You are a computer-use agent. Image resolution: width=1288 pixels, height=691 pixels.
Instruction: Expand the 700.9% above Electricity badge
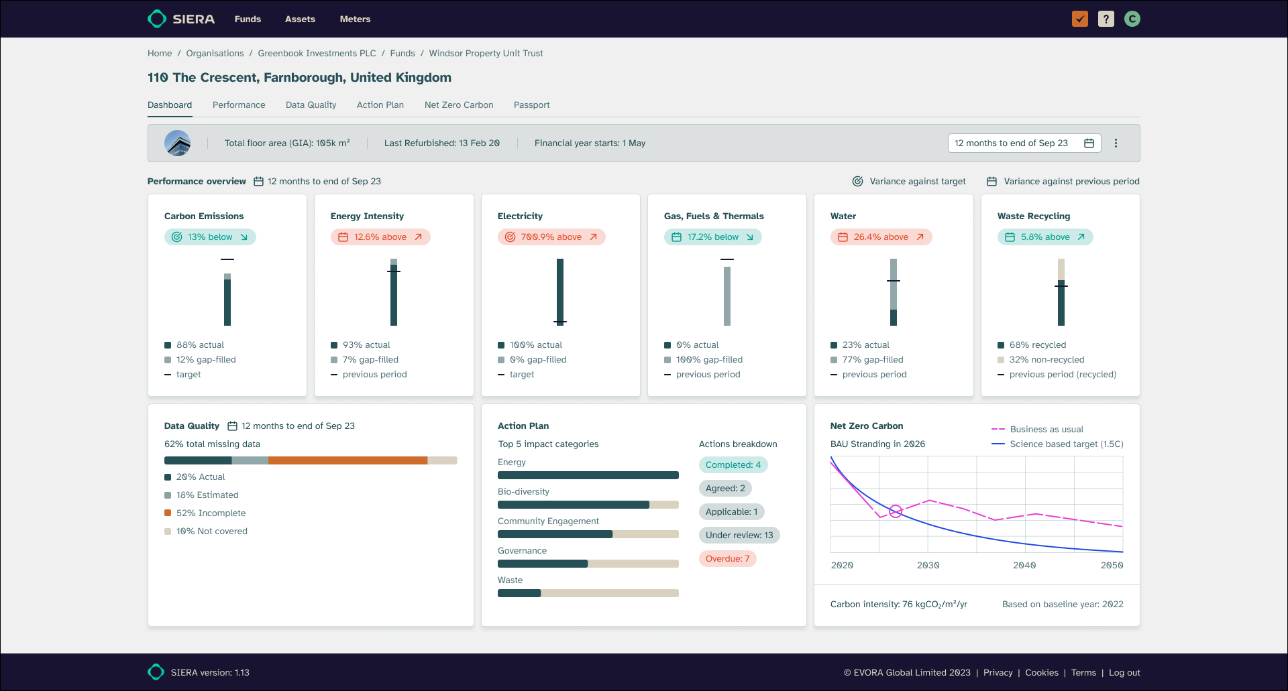click(x=551, y=237)
